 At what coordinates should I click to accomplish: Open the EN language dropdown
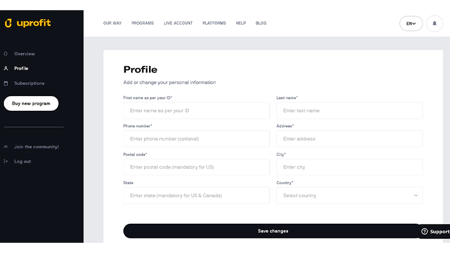[x=411, y=24]
